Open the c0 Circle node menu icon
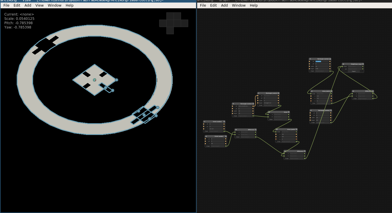 (226, 136)
